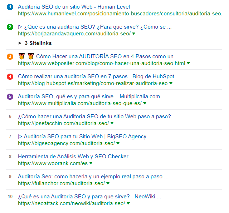Open Auditoría Seo: como hacerla y un ejemplo real
This screenshot has width=229, height=213.
(93, 177)
